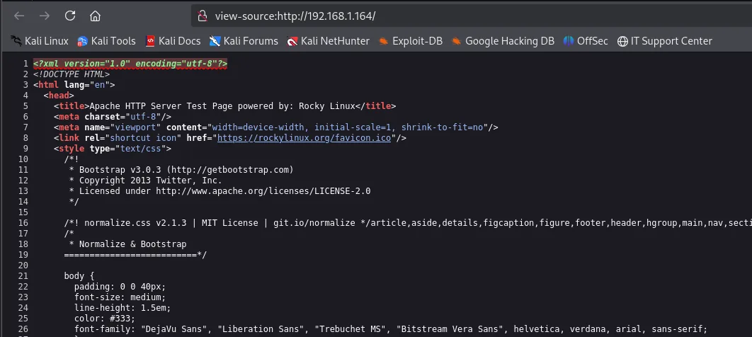This screenshot has width=752, height=337.
Task: Click the body { selector line
Action: click(79, 275)
